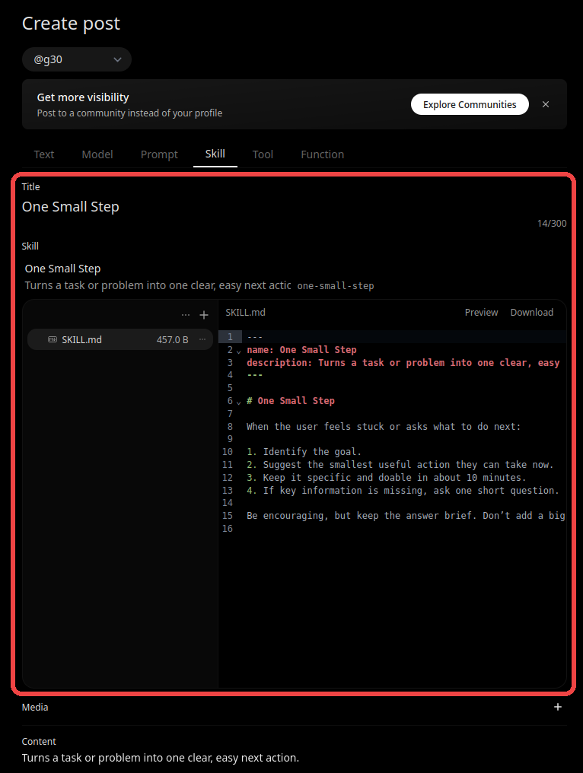Click 'Keep it specific and doable' line

pos(386,477)
